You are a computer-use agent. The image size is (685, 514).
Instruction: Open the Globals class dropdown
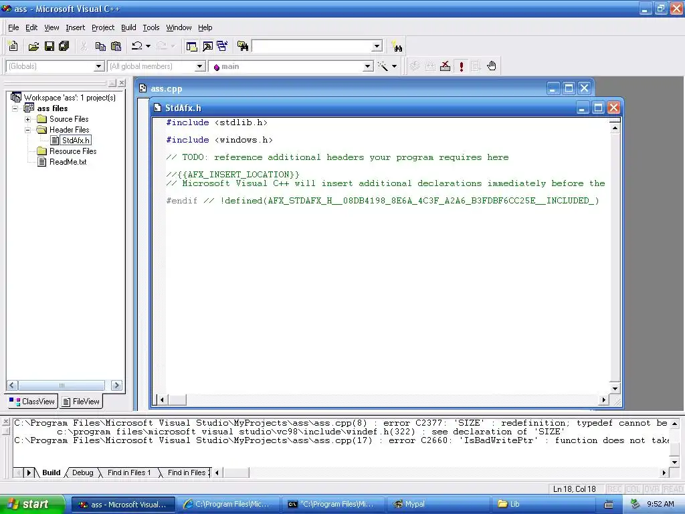coord(99,66)
